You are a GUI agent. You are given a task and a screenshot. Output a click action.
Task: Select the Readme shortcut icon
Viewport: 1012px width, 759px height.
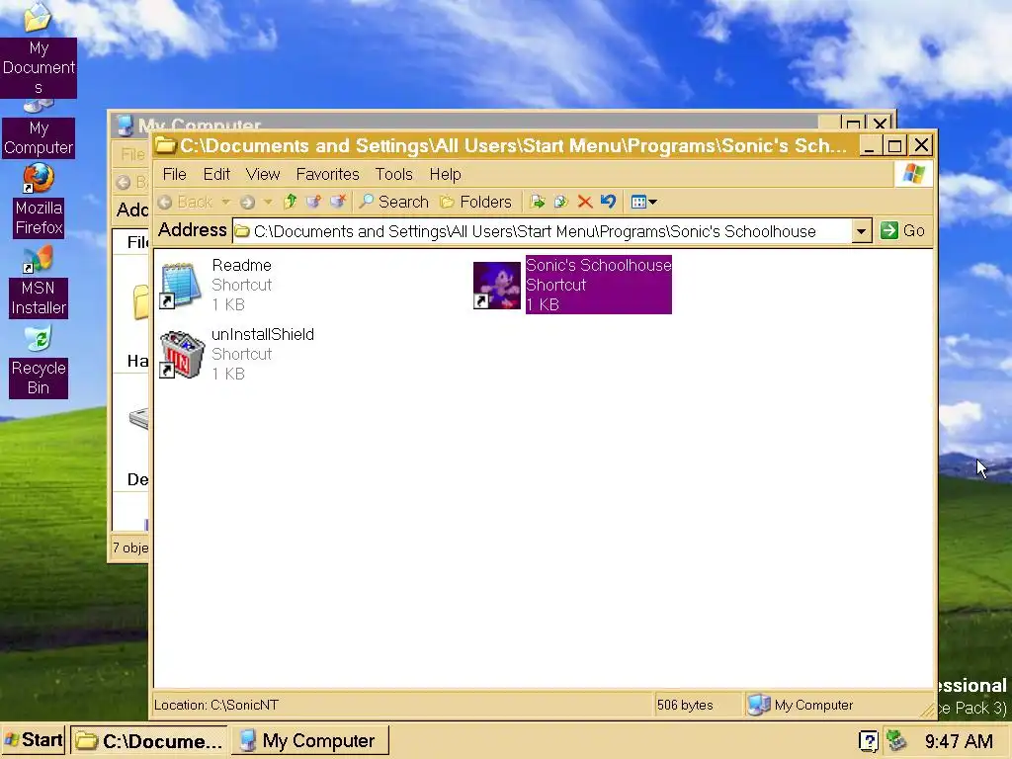tap(181, 285)
